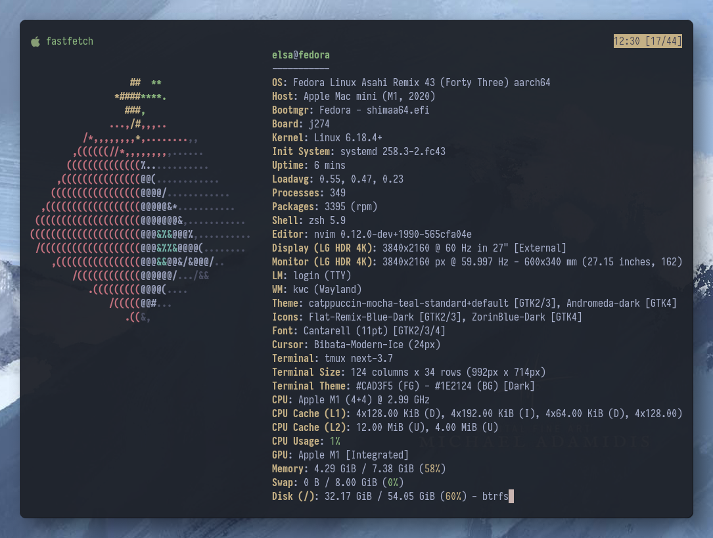Image resolution: width=713 pixels, height=538 pixels.
Task: Click the 'fastfetch' command text
Action: tap(70, 41)
